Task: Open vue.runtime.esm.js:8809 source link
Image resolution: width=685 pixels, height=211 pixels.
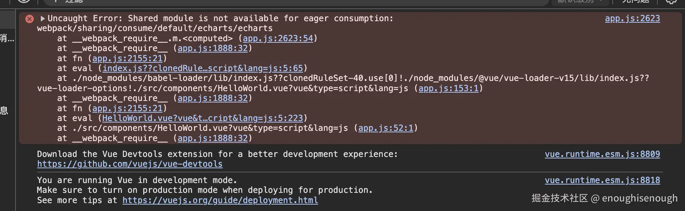Action: tap(602, 154)
